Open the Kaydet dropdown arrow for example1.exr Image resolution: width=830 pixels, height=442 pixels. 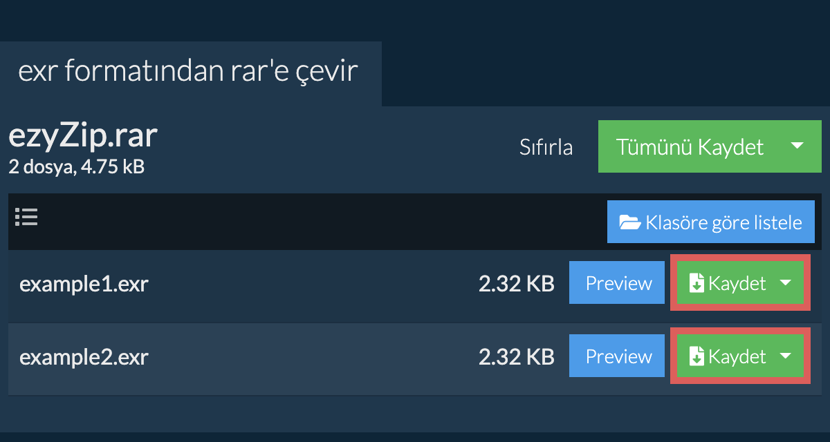(786, 283)
